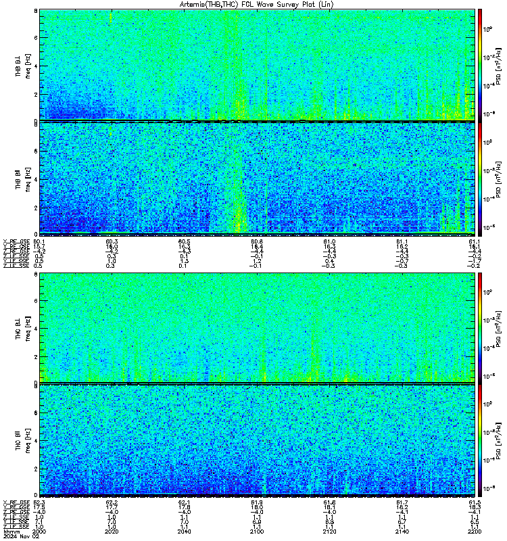507x541 pixels.
Task: Click the 'Z_RE_GSE' row label under the THC panels
Action: pos(16,513)
